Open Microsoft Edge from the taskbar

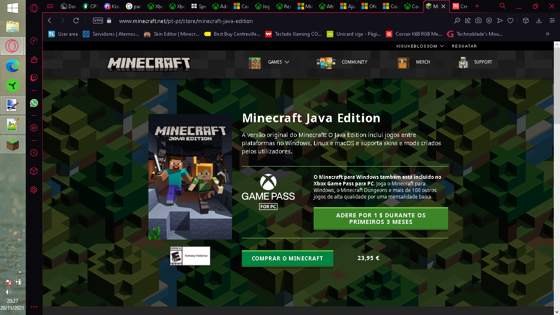13,65
